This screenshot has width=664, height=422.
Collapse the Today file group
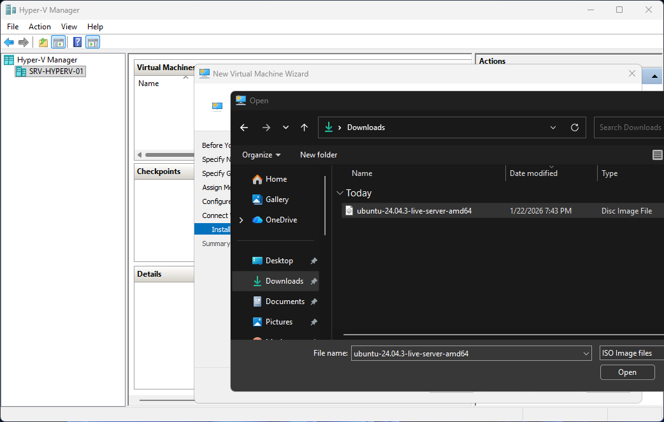tap(340, 193)
